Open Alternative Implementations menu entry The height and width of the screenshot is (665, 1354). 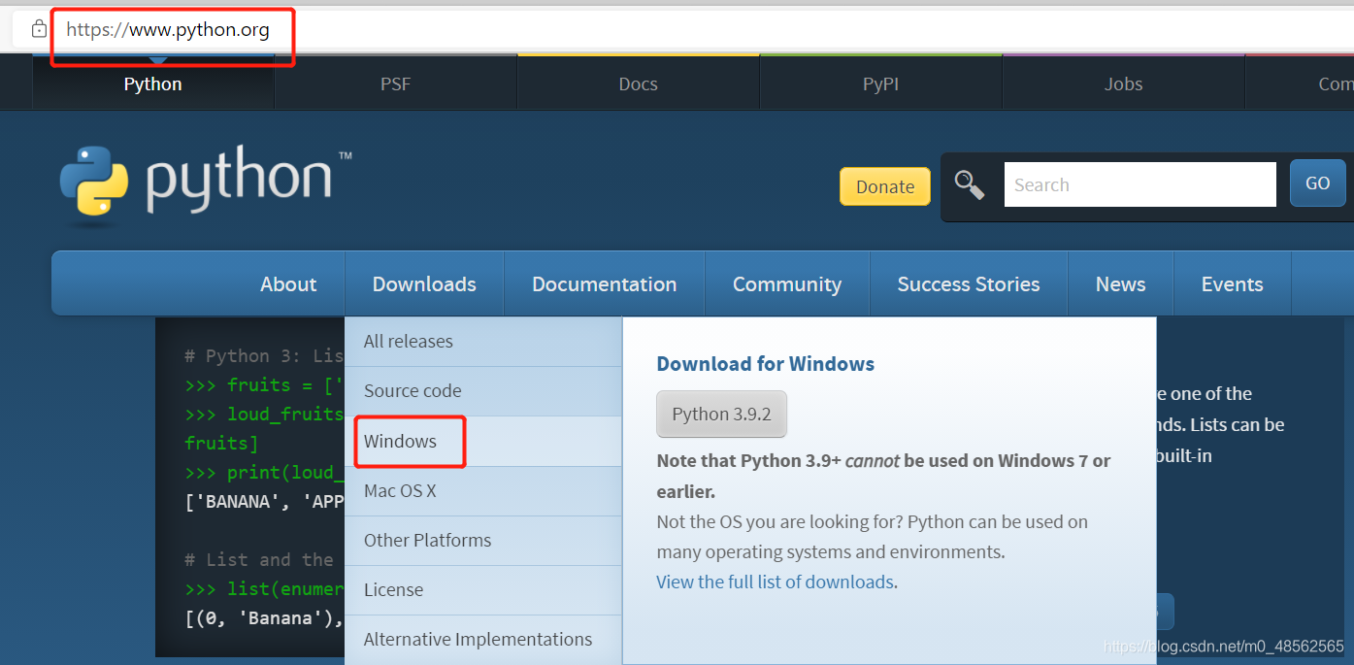[483, 640]
